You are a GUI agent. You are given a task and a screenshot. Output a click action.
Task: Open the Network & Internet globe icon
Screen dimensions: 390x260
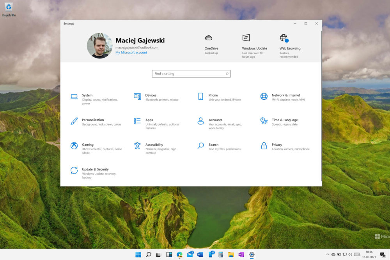(264, 96)
